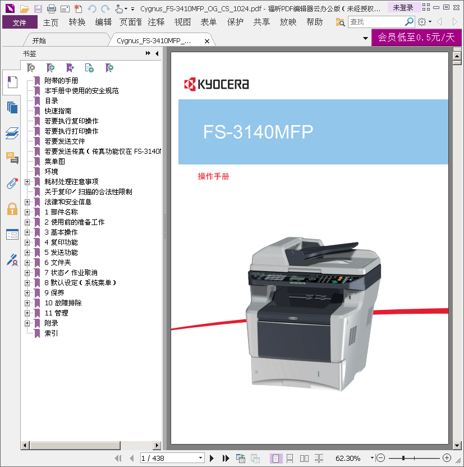Open the Digital signatures sidebar icon
The image size is (464, 467).
point(12,260)
